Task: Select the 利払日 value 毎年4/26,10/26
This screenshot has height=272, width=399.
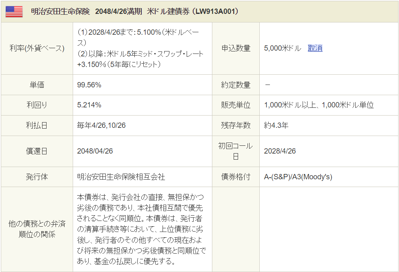Action: [101, 125]
